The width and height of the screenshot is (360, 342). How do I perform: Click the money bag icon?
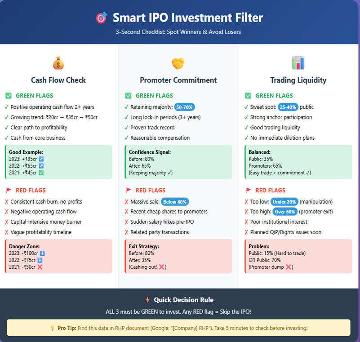(x=58, y=63)
